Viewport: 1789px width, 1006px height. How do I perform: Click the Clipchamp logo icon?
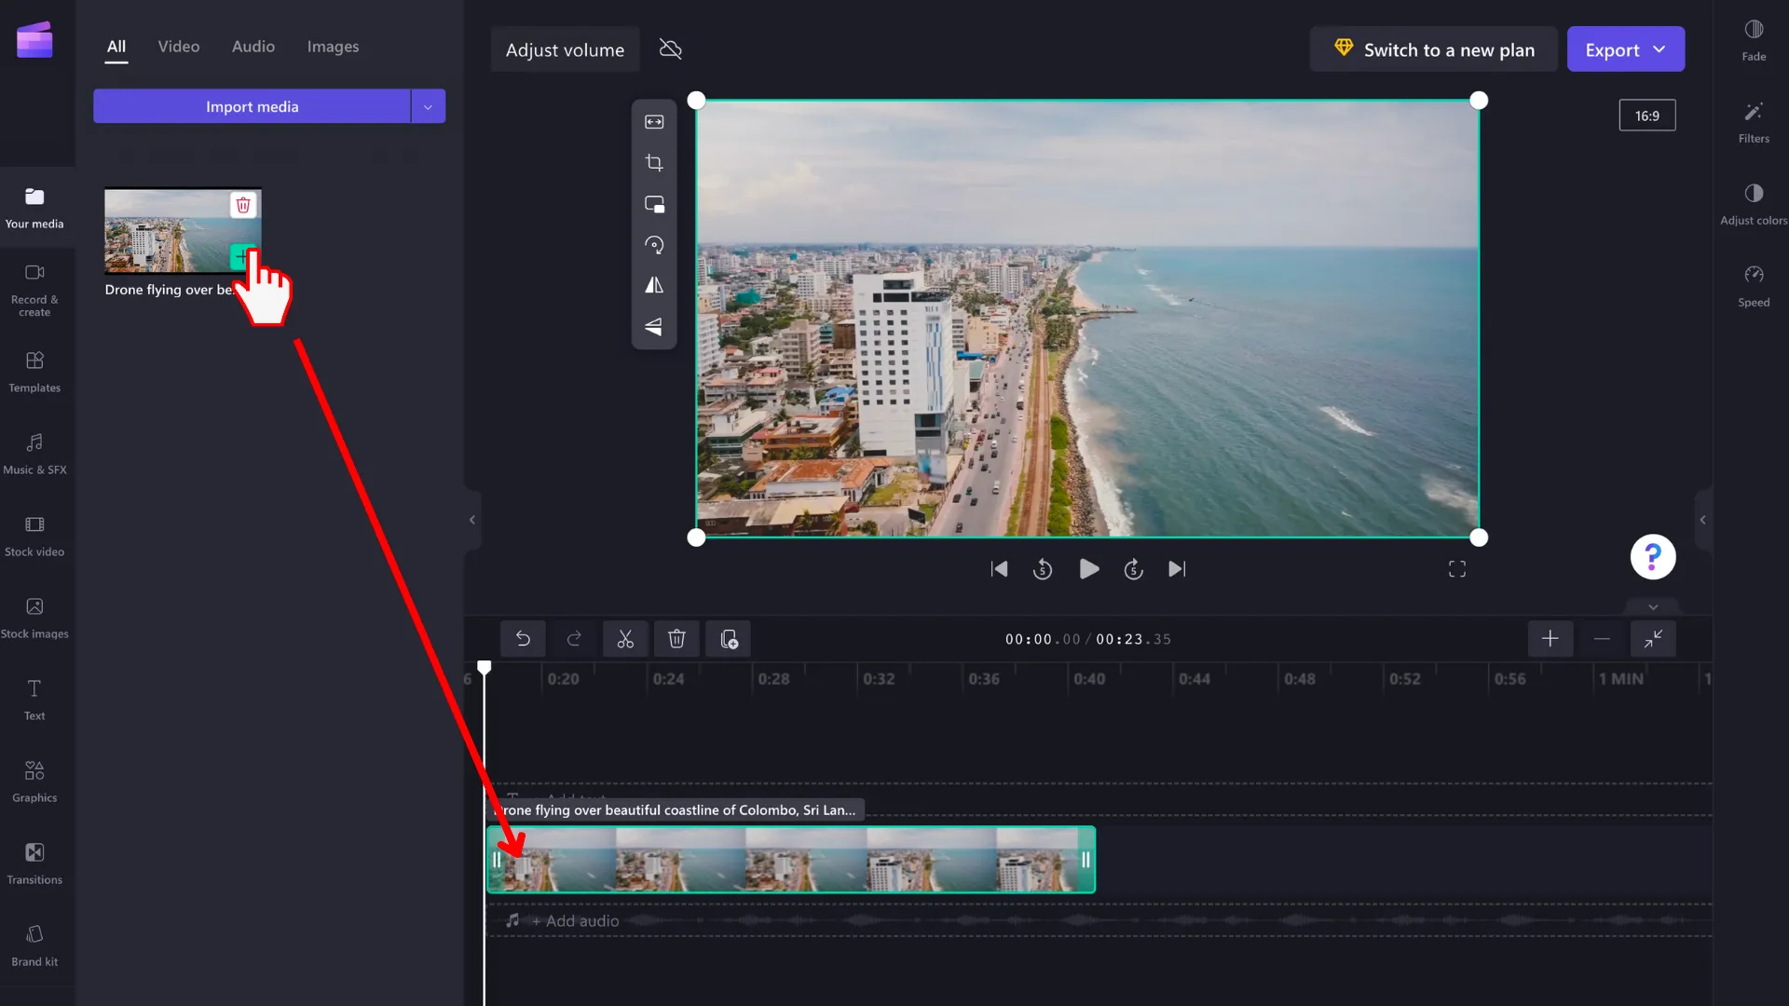pos(34,40)
